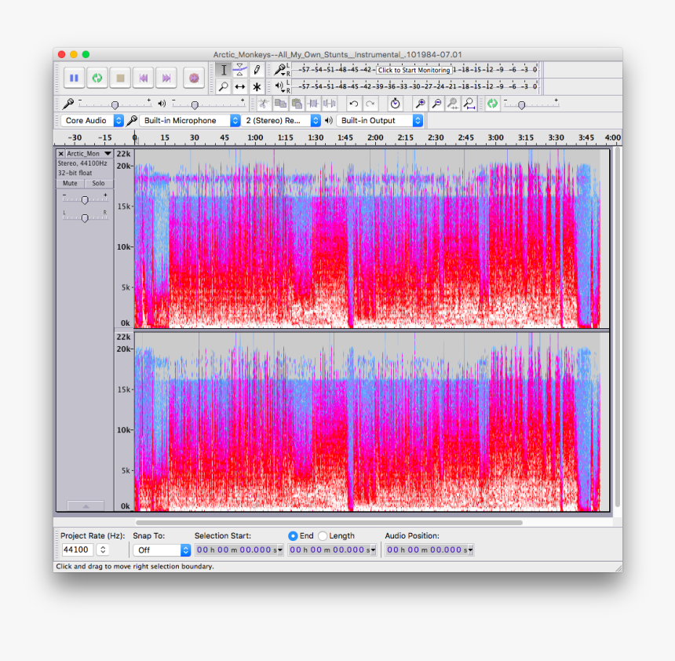Enable Solo on the track
This screenshot has height=661, width=675.
(98, 183)
